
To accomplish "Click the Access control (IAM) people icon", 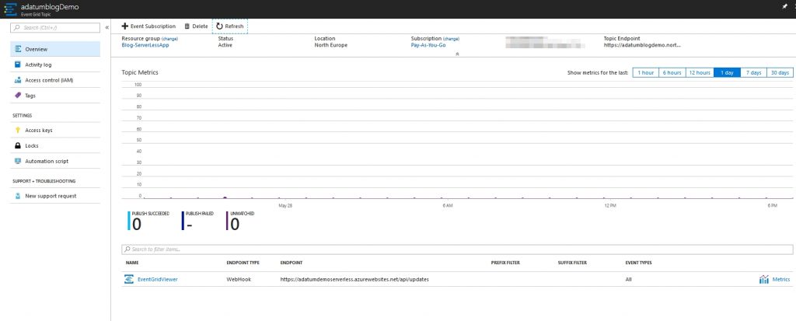I will [18, 80].
